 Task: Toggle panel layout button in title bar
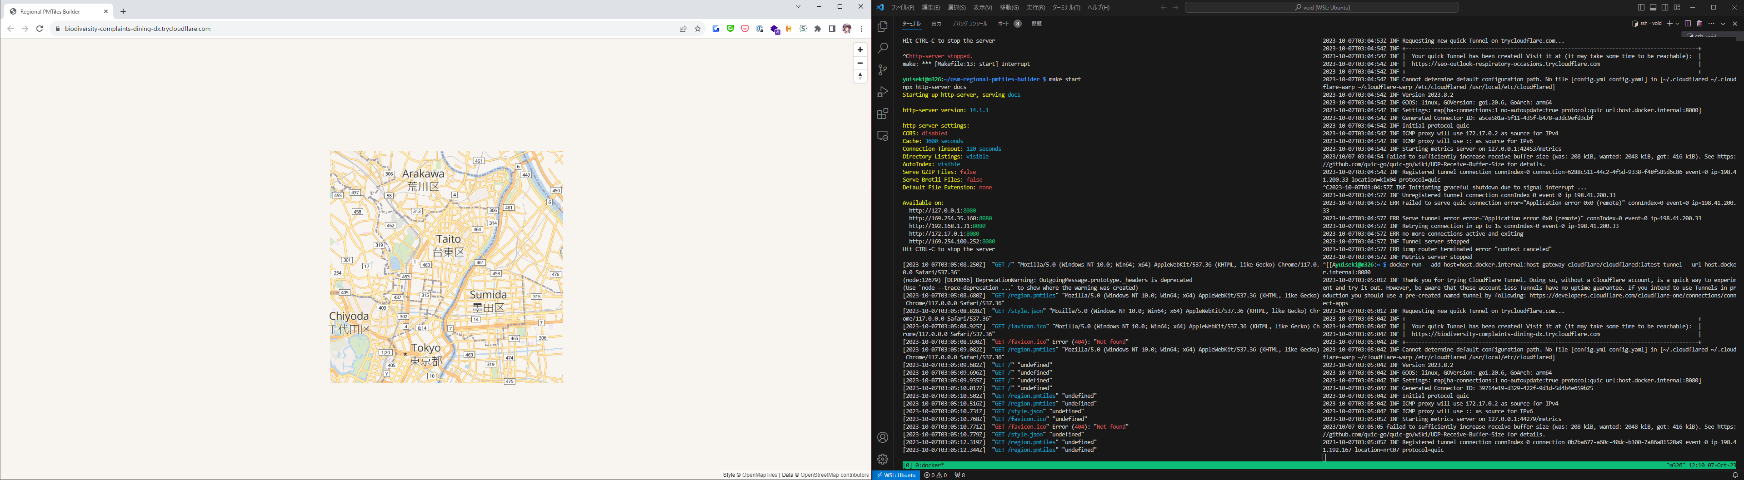1653,7
